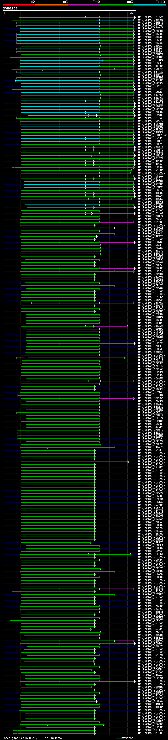Select the UniRef100_Q4CQU0 entry
This screenshot has height=740, width=168.
[151, 161]
